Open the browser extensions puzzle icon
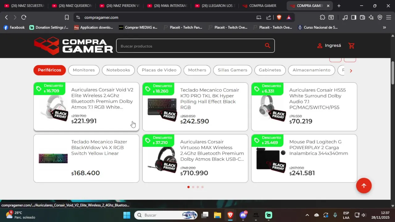395x222 pixels. [x=322, y=18]
